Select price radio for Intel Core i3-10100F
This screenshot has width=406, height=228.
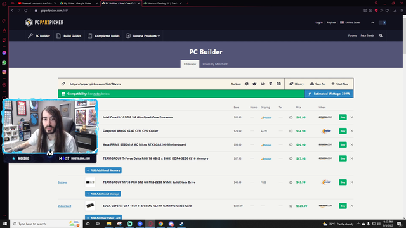point(291,117)
